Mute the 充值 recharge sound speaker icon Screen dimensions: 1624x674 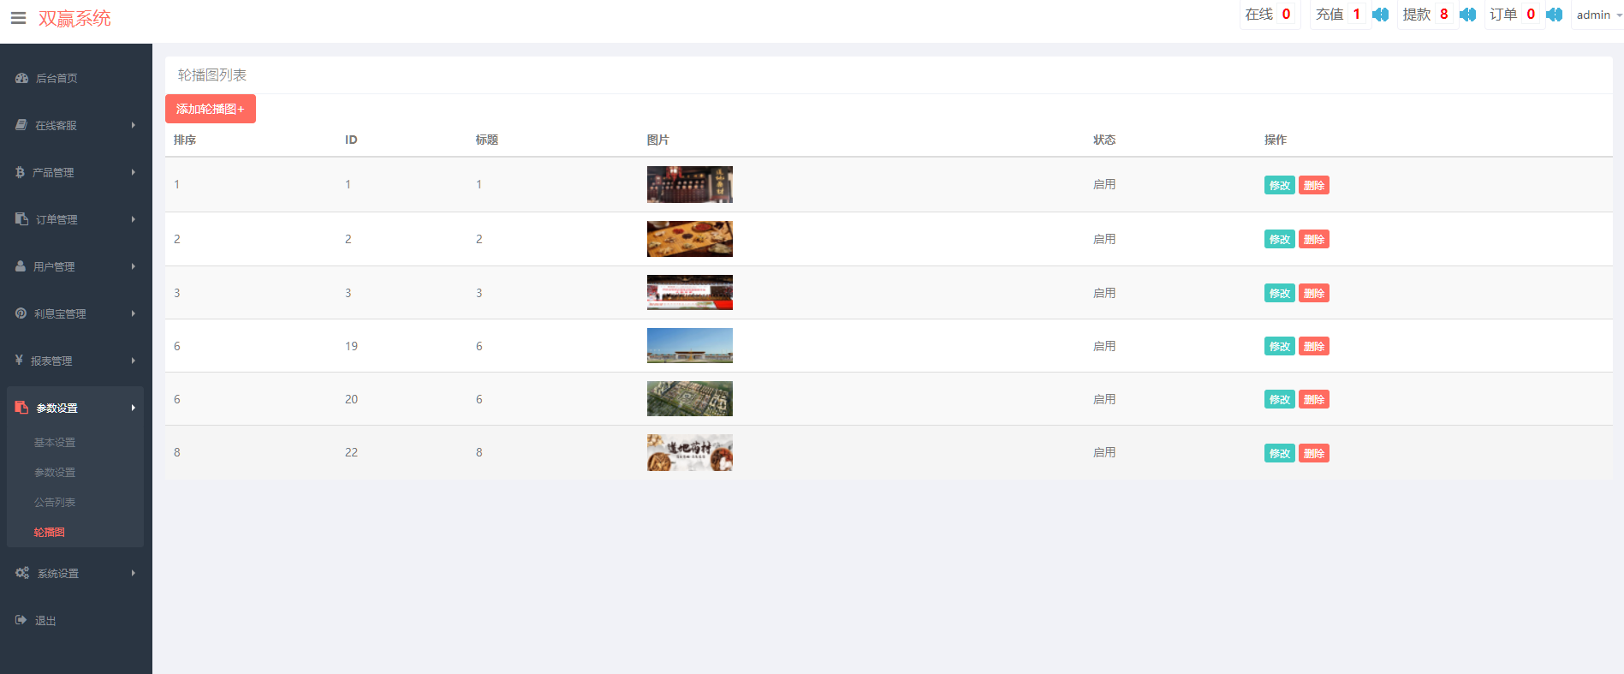tap(1380, 15)
